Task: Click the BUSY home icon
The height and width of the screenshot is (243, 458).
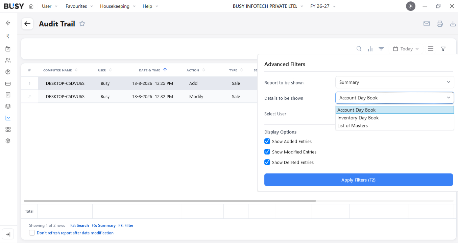Action: pos(31,6)
